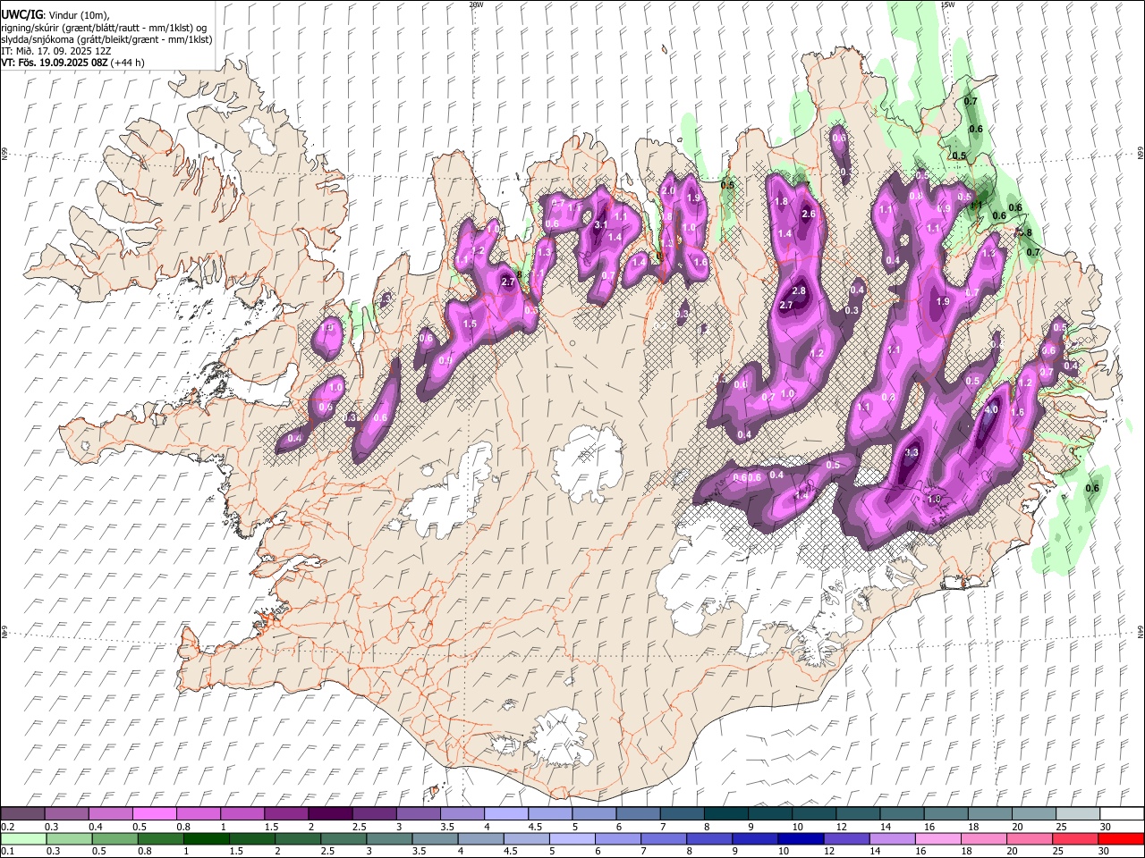Click the darkest green 1–1.5 rain scale swatch
Image resolution: width=1145 pixels, height=858 pixels.
point(207,838)
